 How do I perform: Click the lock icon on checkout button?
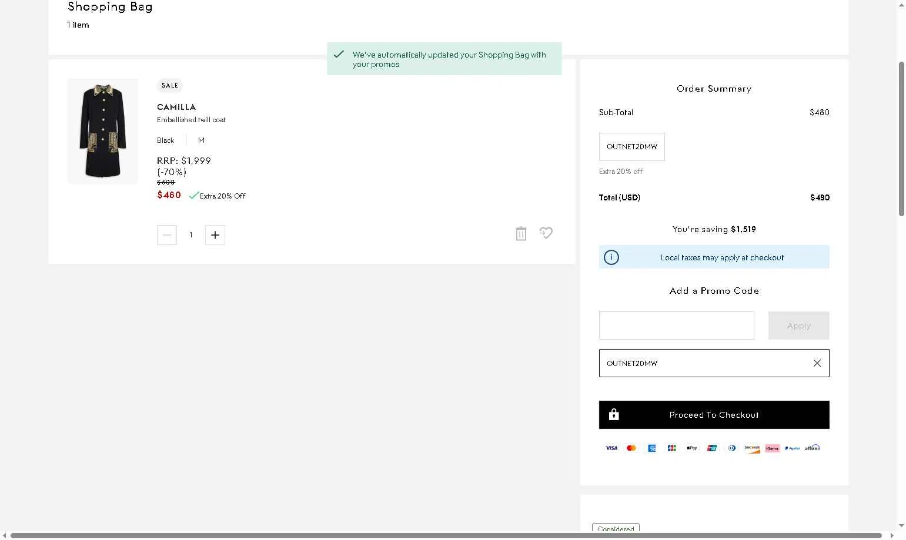[x=614, y=414]
